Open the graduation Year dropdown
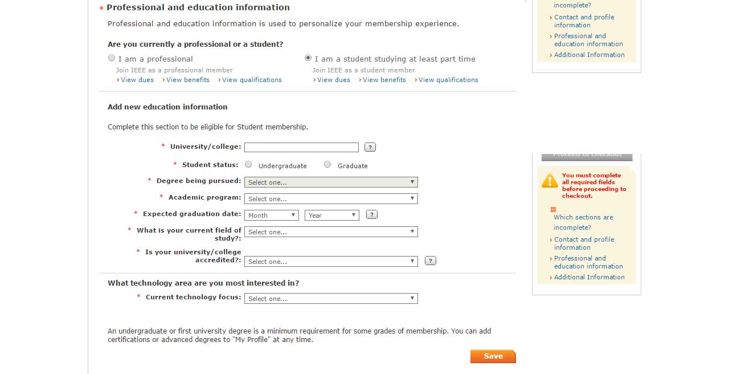The height and width of the screenshot is (374, 729). [331, 216]
